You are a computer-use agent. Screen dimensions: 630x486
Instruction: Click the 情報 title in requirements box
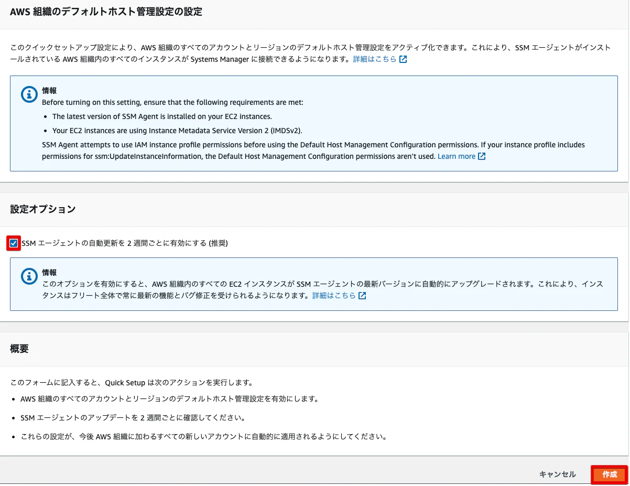coord(49,91)
